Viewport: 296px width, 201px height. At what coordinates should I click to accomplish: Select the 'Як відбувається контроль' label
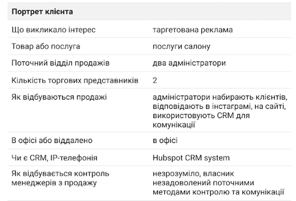pos(60,174)
